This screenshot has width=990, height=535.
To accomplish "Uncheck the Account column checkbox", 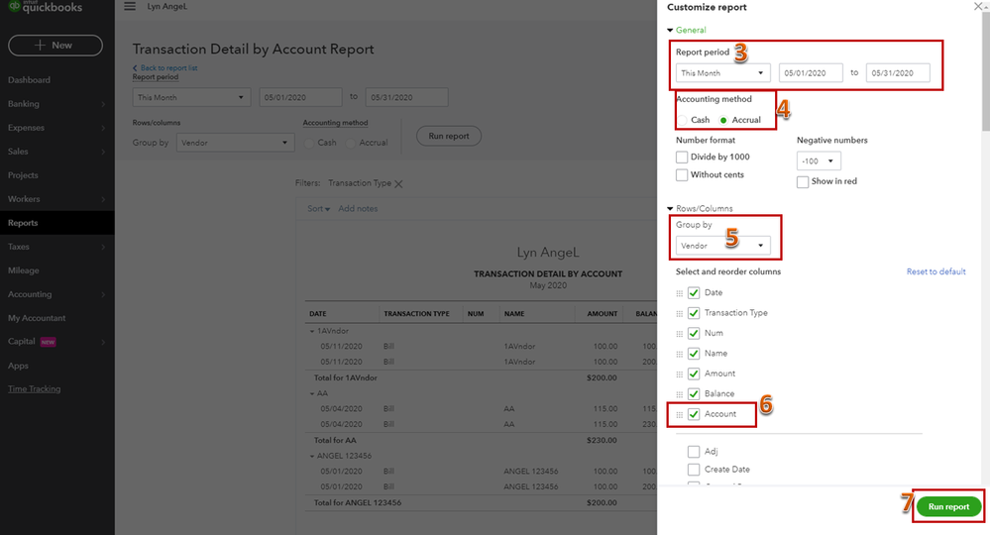I will pyautogui.click(x=694, y=414).
